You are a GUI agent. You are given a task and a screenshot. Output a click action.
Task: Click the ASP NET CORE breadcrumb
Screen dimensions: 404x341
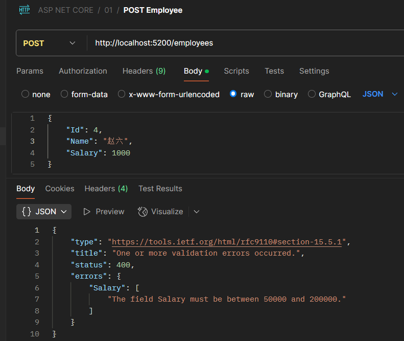tap(65, 10)
